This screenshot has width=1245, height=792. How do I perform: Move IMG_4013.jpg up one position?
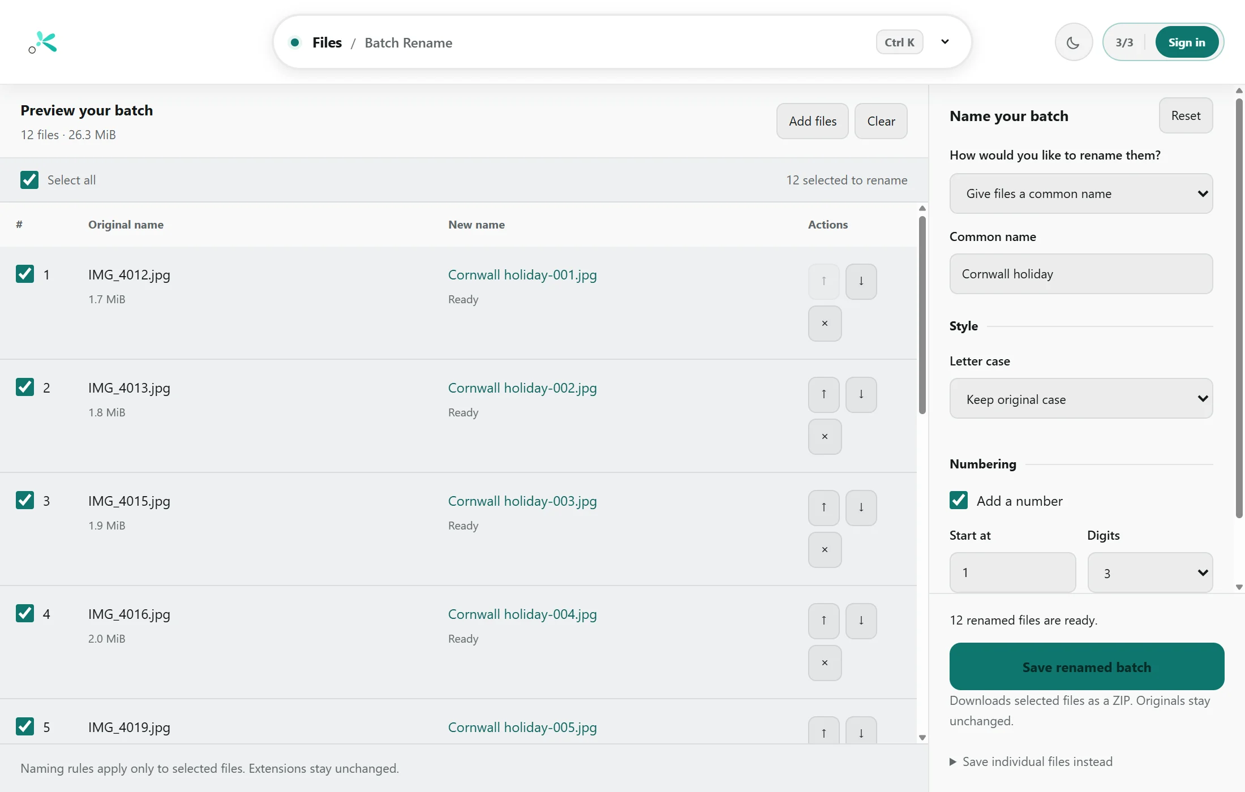[x=823, y=394]
